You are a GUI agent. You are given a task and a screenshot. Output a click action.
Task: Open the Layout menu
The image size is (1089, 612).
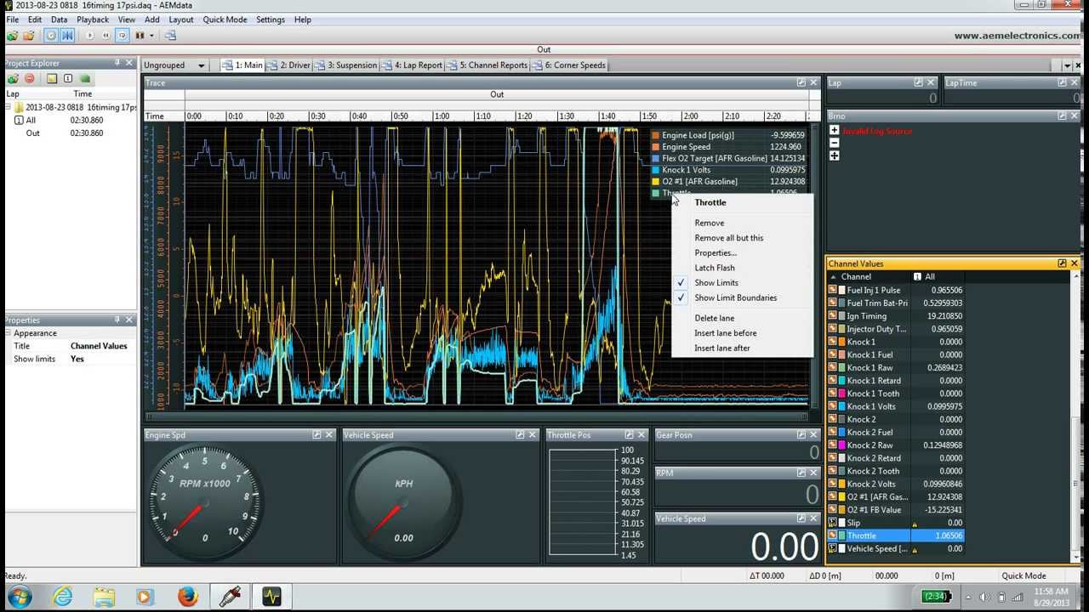click(x=180, y=20)
